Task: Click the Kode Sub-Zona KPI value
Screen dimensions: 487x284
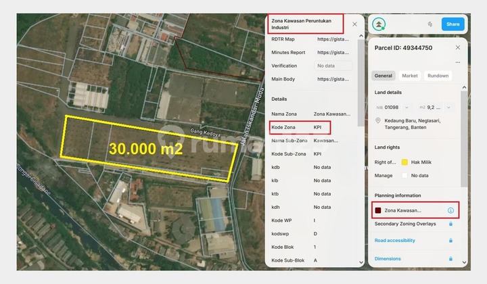Action: [317, 154]
